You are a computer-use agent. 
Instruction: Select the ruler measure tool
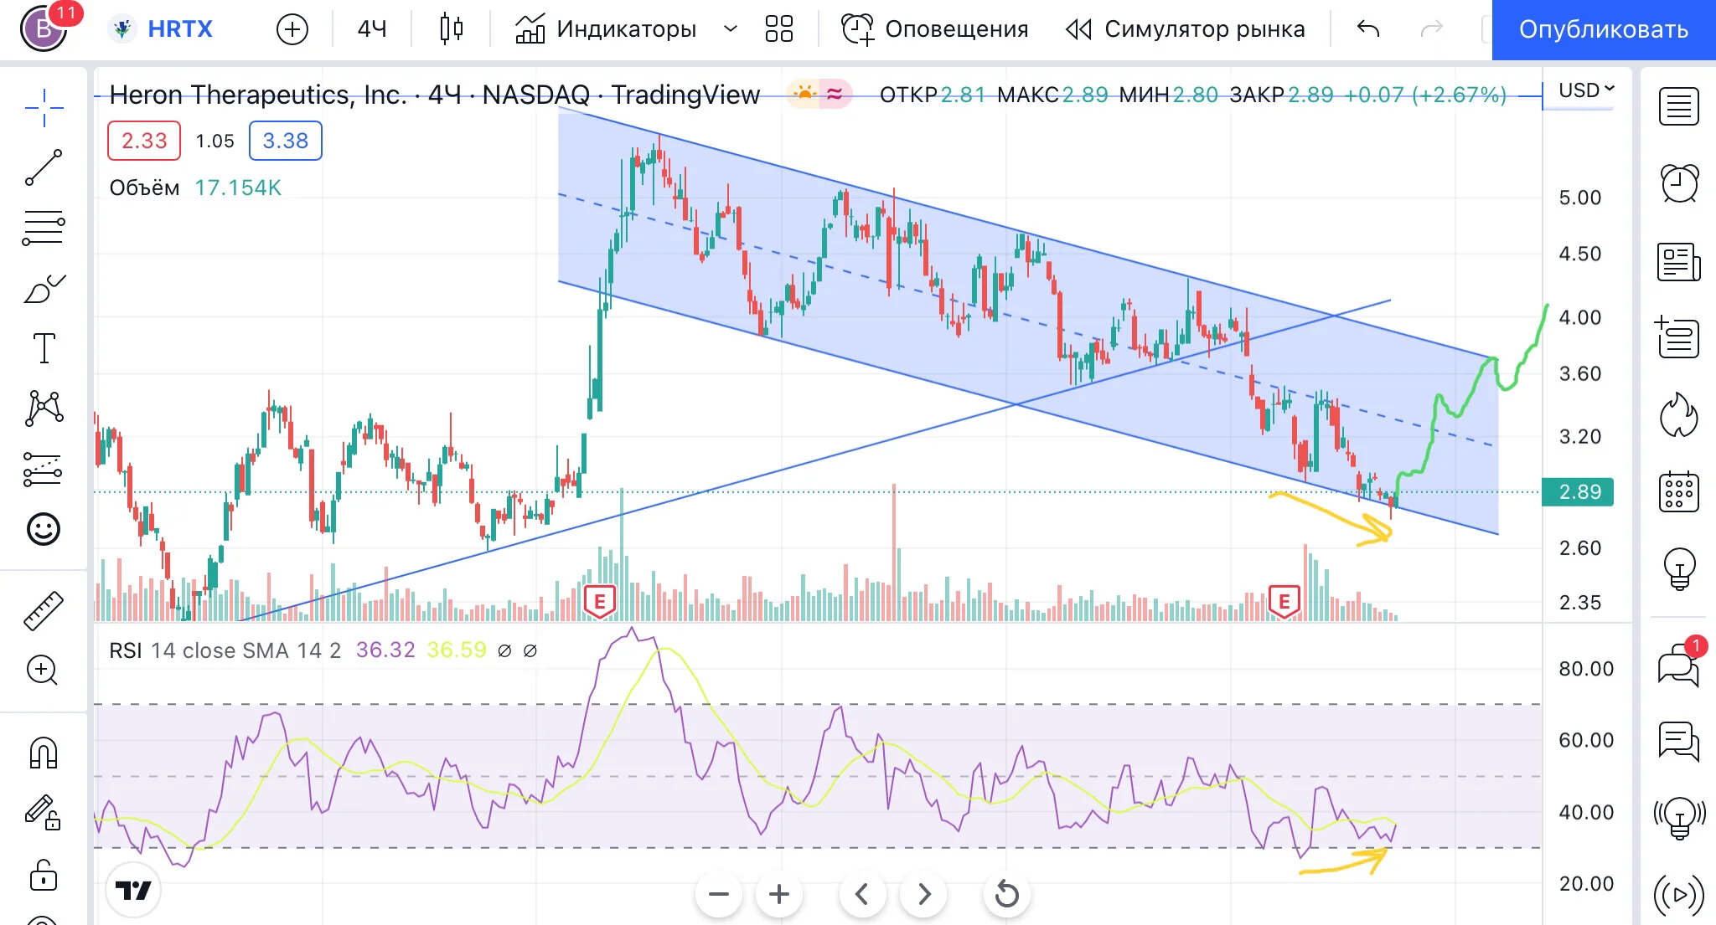(x=44, y=610)
